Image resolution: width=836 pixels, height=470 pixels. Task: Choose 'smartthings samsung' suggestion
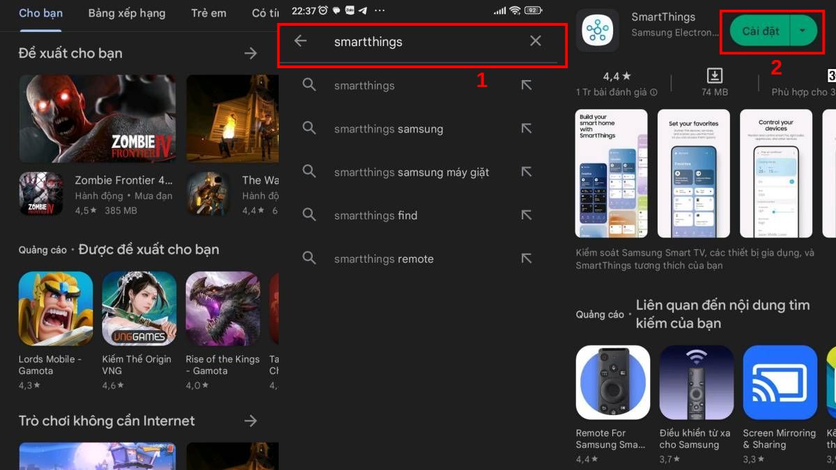point(389,129)
